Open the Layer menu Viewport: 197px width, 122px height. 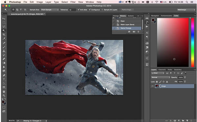point(48,2)
